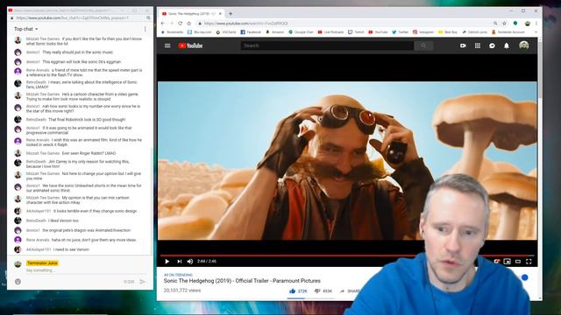Open the Instagram bookmark
The image size is (561, 315).
(x=423, y=32)
